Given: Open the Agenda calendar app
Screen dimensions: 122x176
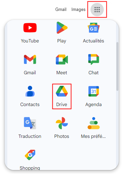Looking at the screenshot, I should [x=93, y=96].
